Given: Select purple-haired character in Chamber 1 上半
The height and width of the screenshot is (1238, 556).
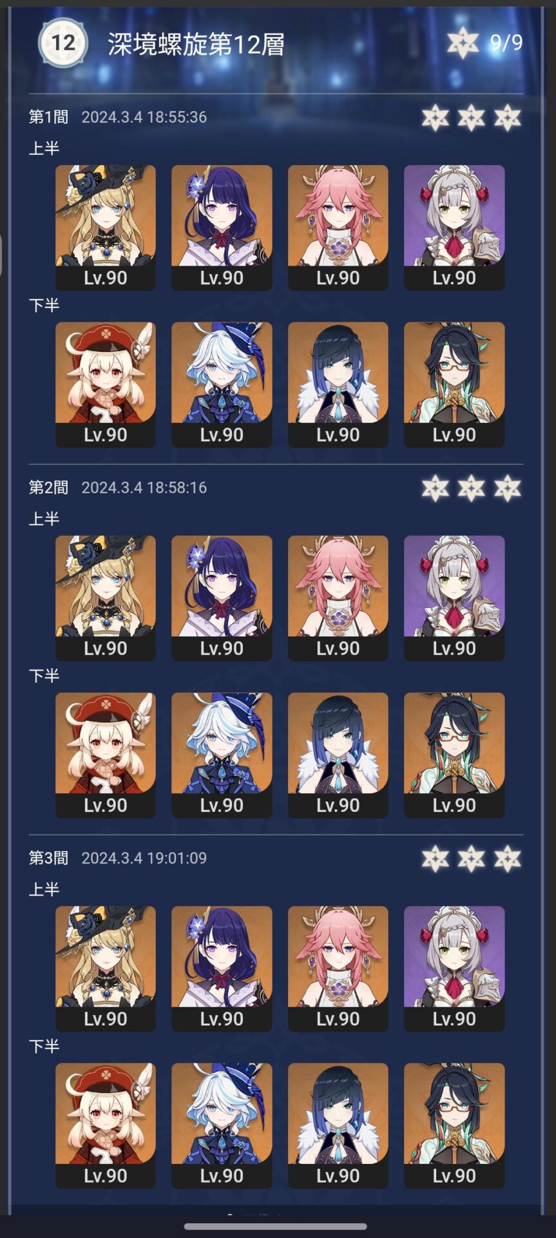Looking at the screenshot, I should [x=222, y=227].
